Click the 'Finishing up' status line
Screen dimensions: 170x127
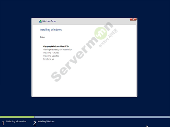tap(49, 59)
